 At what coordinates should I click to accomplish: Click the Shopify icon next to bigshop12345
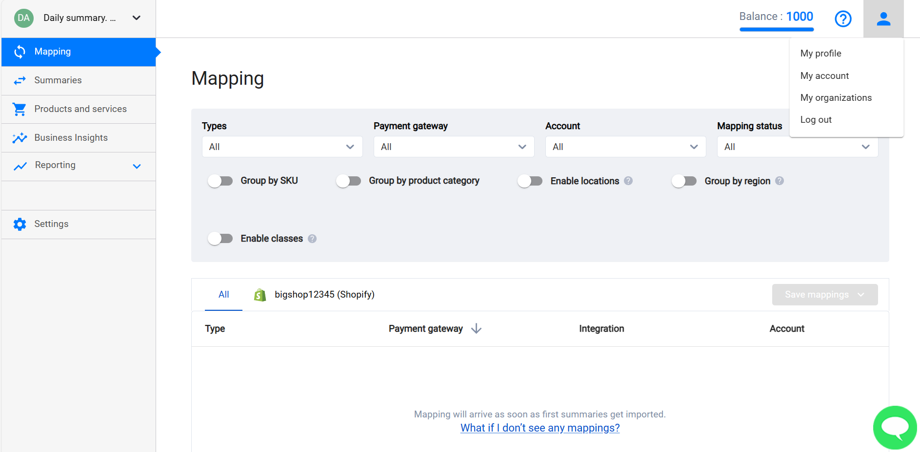click(x=260, y=294)
